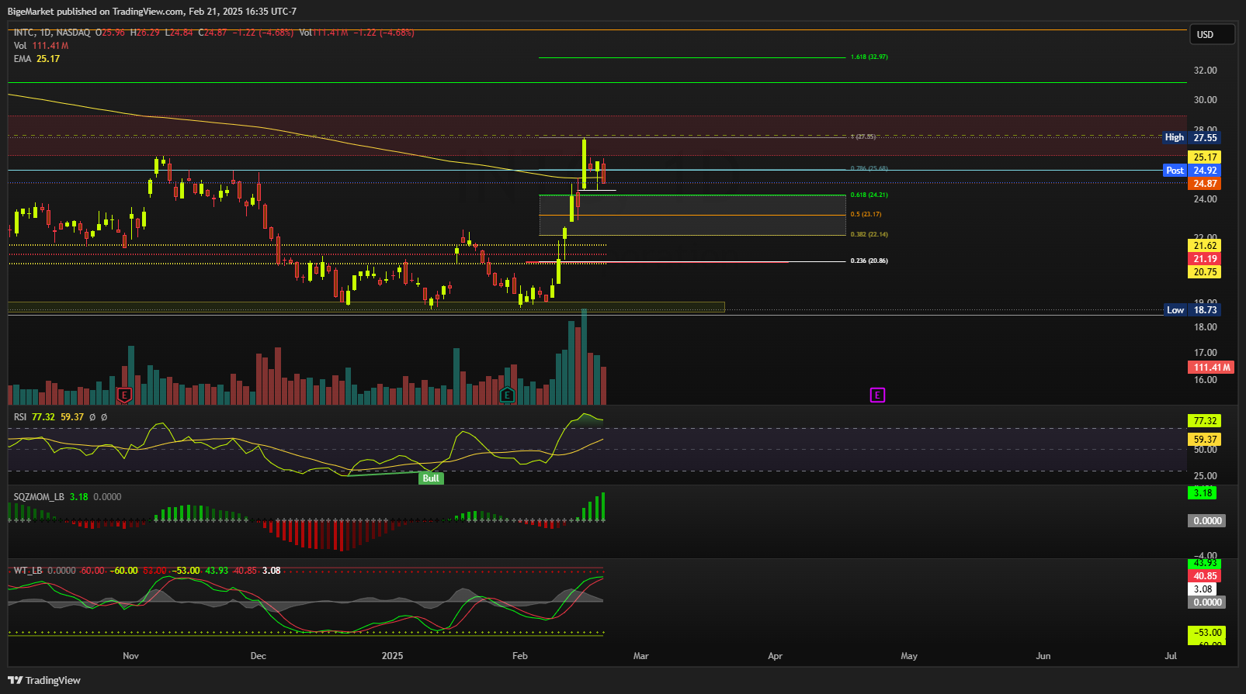Click the 0.236 (20.86) Fibonacci label

869,261
